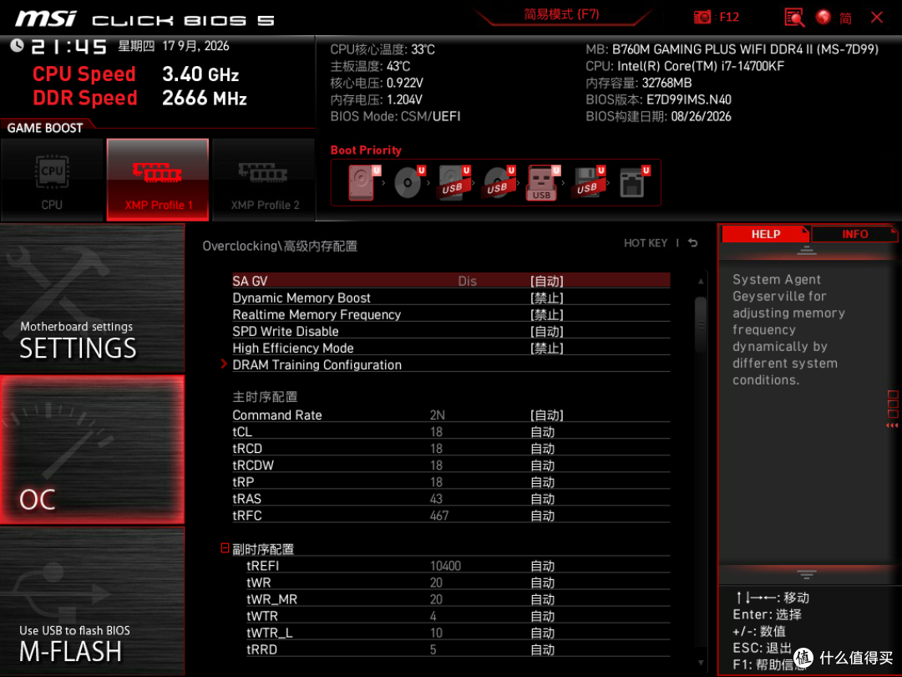Open the OC overclocking section
This screenshot has height=677, width=902.
pyautogui.click(x=93, y=450)
